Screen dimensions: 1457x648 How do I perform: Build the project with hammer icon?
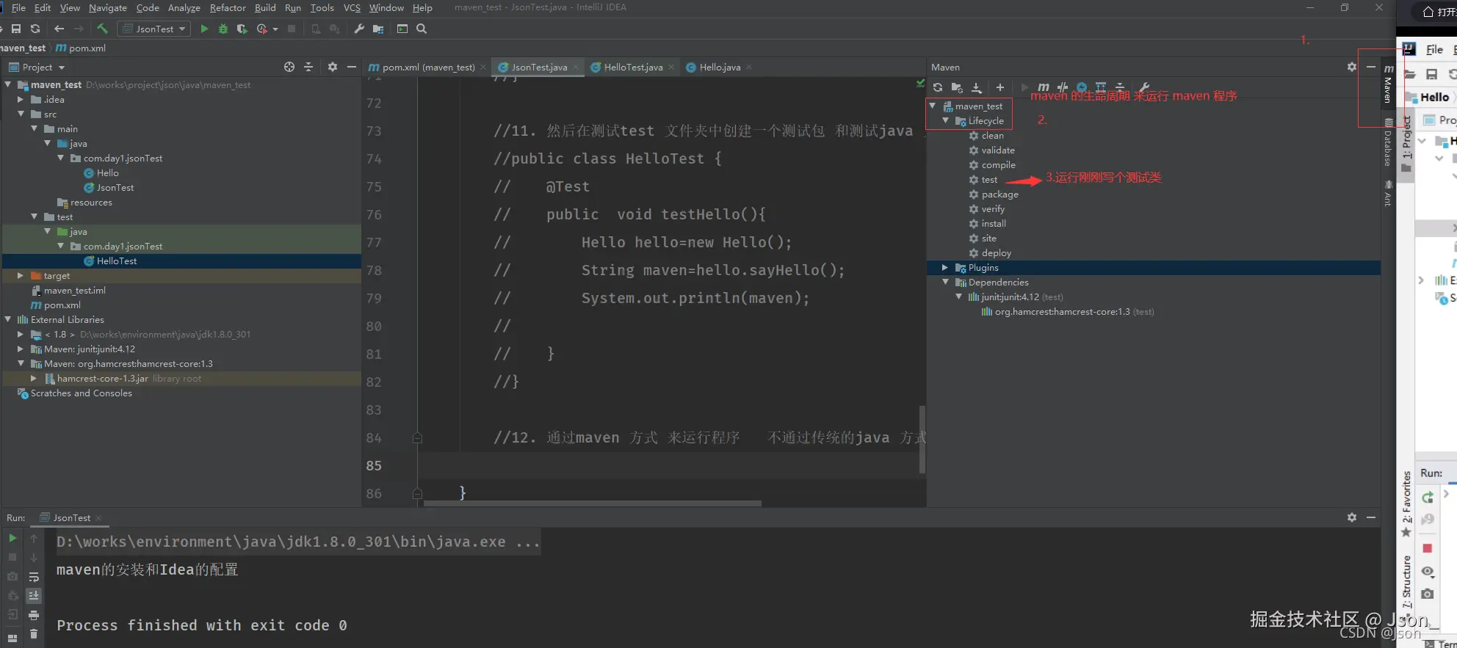102,29
